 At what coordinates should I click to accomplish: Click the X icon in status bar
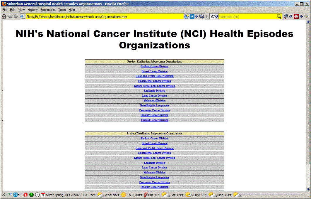point(4,195)
